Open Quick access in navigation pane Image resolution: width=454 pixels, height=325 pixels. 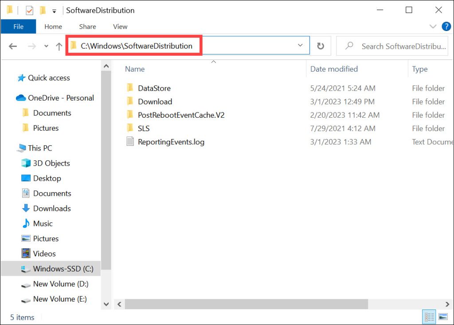[49, 78]
